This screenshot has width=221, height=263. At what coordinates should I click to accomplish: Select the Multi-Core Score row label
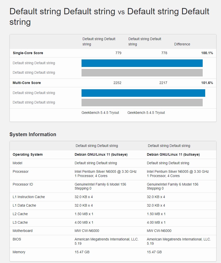pyautogui.click(x=27, y=83)
